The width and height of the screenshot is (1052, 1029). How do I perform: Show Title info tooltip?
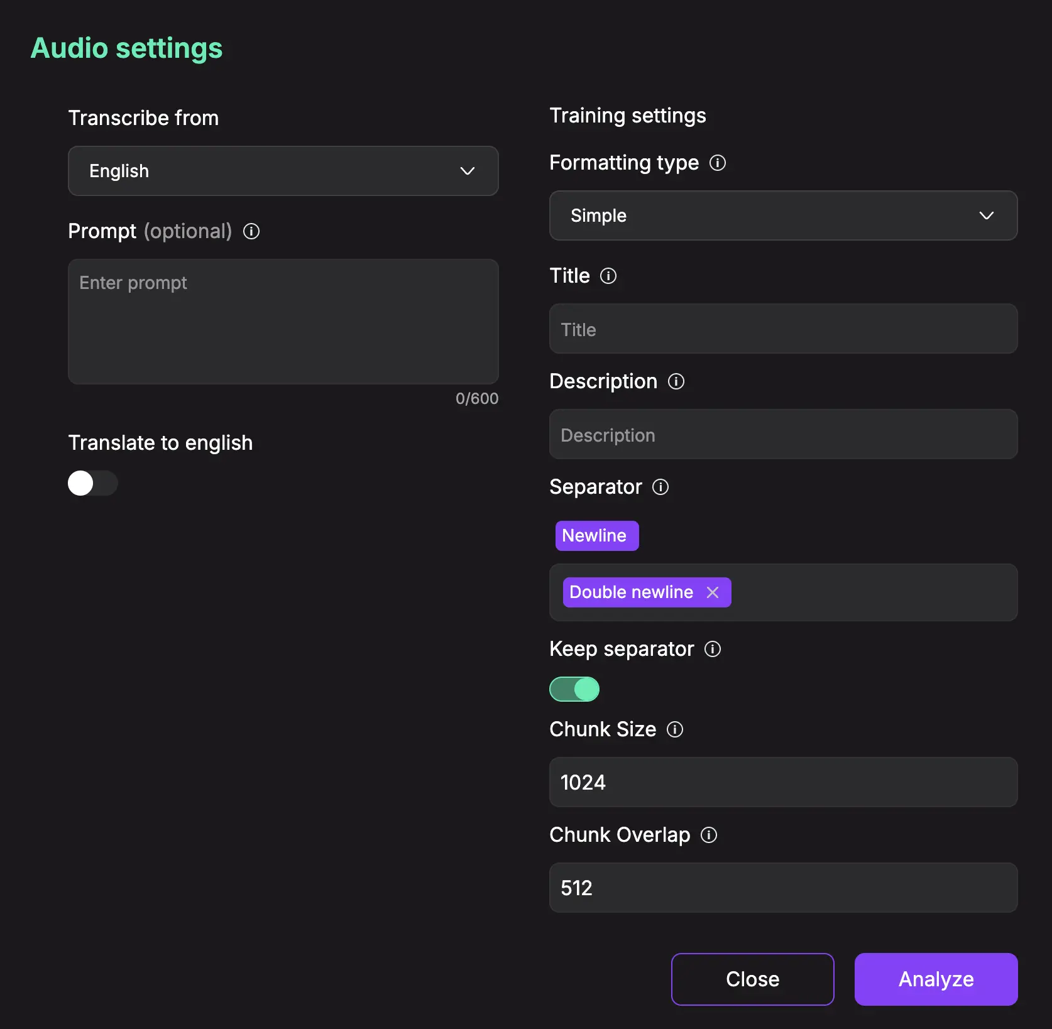click(x=608, y=276)
